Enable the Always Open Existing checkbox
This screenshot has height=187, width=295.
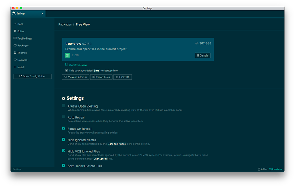click(x=64, y=105)
